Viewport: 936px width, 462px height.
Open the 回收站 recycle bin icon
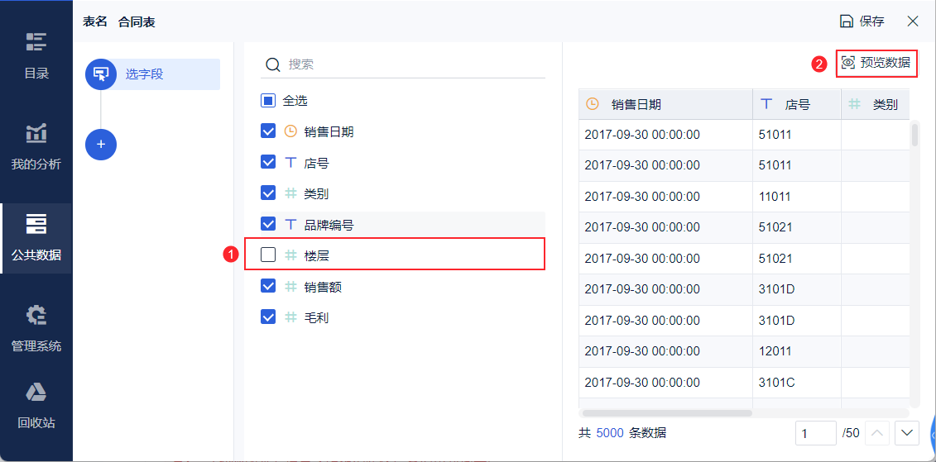click(x=36, y=392)
